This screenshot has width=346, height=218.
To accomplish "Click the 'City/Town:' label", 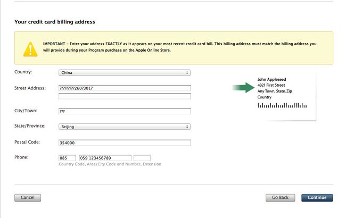I will pyautogui.click(x=26, y=111).
